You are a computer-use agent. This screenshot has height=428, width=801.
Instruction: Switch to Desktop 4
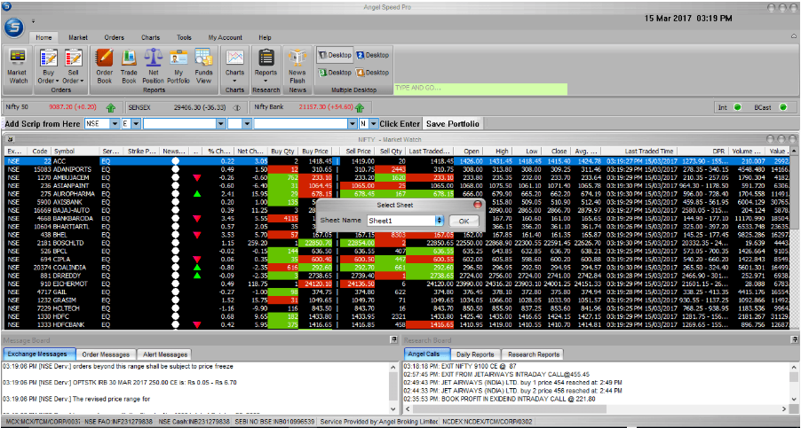click(372, 73)
